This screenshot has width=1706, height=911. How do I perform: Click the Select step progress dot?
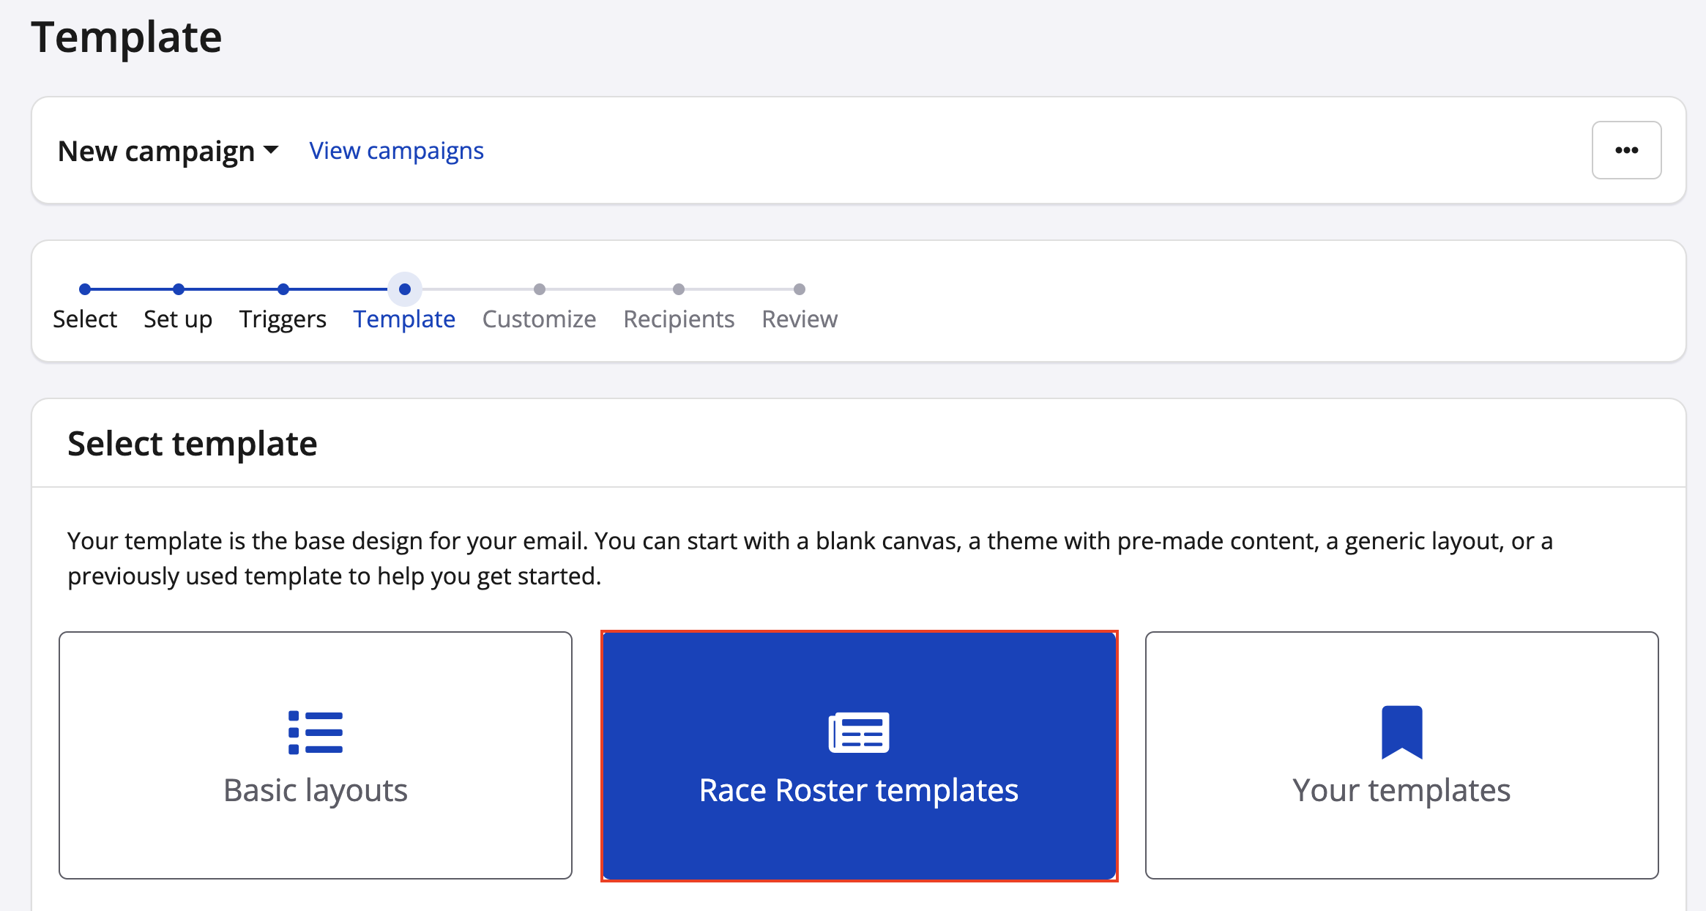[85, 289]
